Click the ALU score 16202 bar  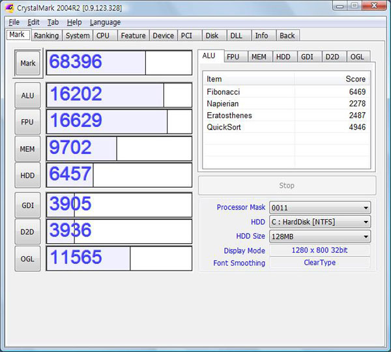click(119, 95)
